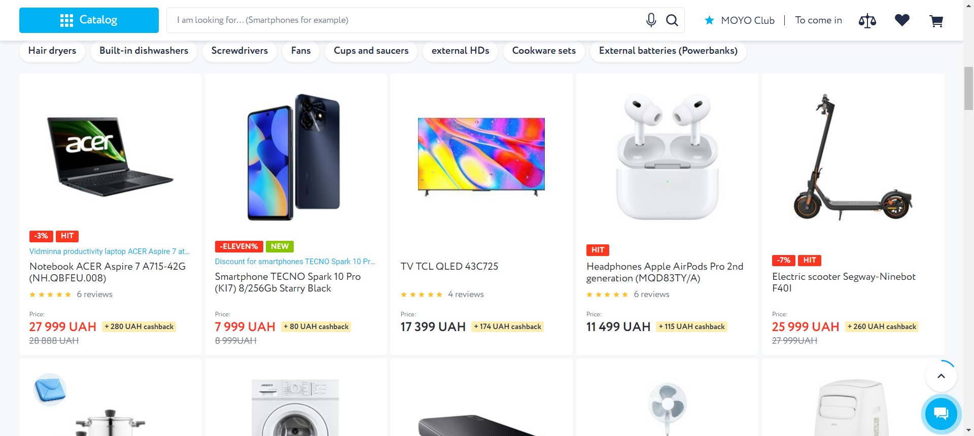Click the scroll-to-top arrow button
Image resolution: width=974 pixels, height=436 pixels.
tap(941, 376)
